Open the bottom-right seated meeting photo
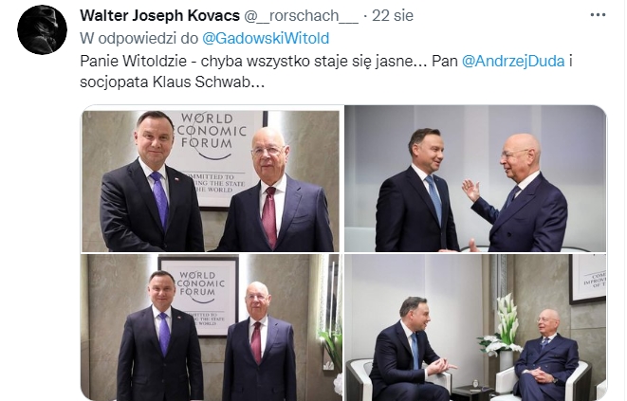 475,327
